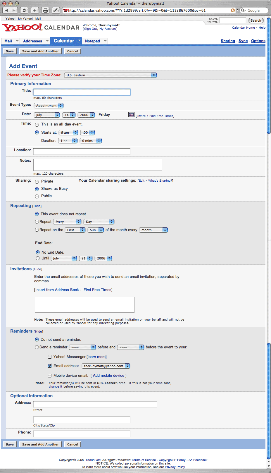Click the Google search magnifier icon
Viewport: 271px width, 473px height.
coord(243,10)
